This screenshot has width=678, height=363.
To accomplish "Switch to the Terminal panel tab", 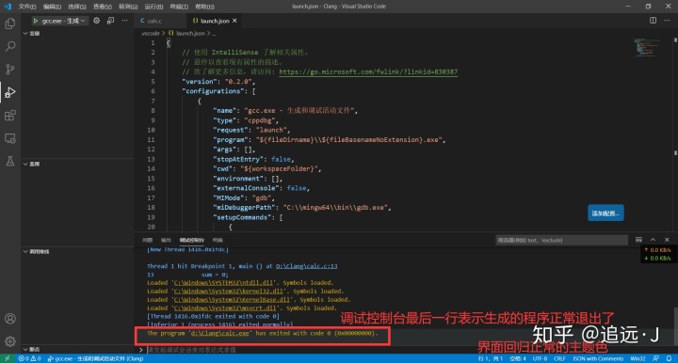I will tap(218, 240).
